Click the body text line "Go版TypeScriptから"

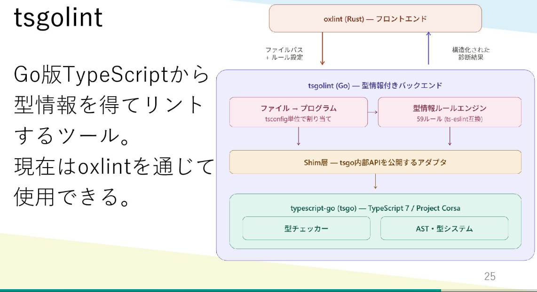(x=111, y=75)
